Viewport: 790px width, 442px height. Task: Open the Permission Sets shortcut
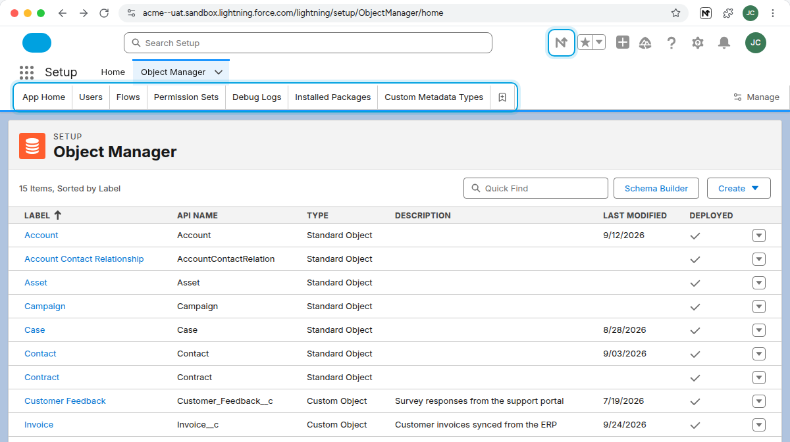(186, 97)
